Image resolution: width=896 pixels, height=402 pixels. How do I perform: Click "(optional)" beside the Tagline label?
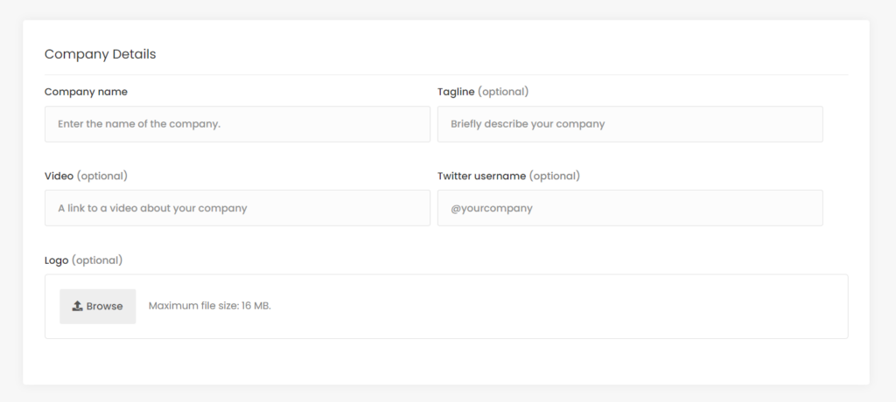tap(503, 92)
